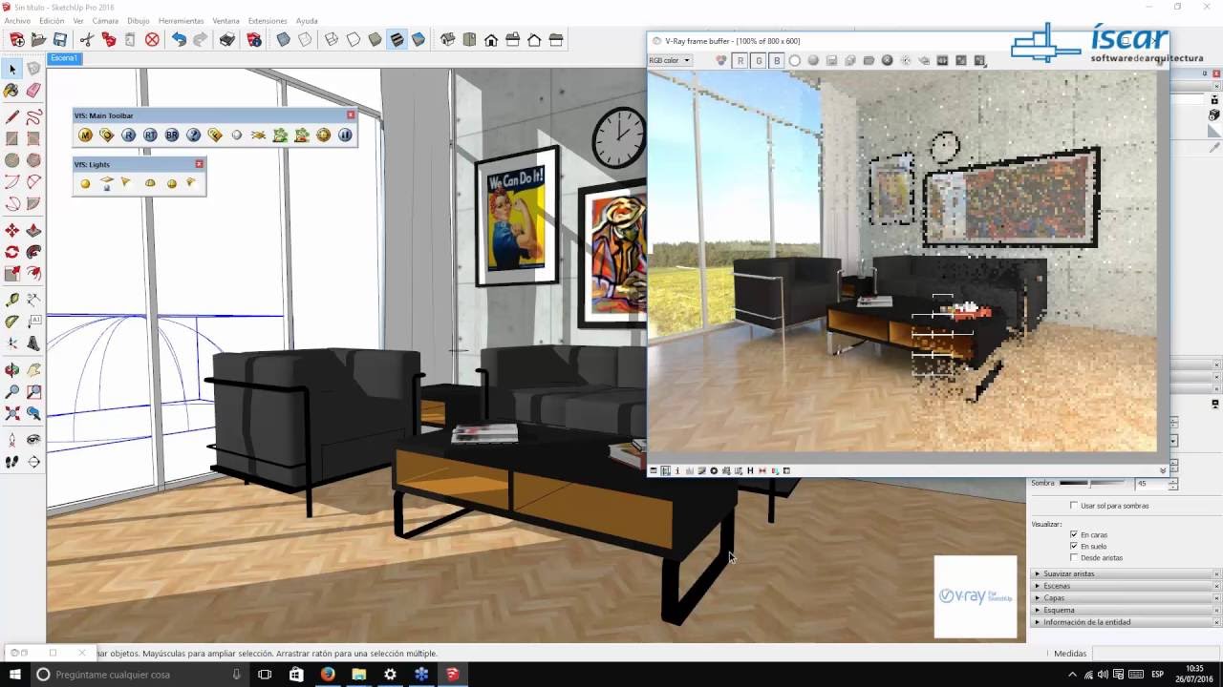This screenshot has width=1223, height=687.
Task: Toggle blue channel B in frame buffer
Action: coord(777,60)
